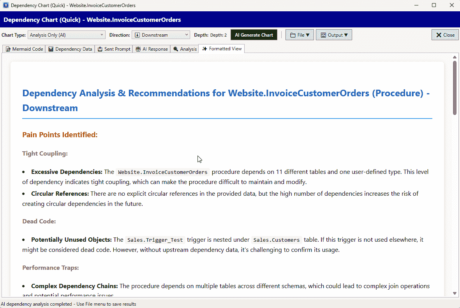Viewport: 460px width, 308px height.
Task: Maximize the Dependency Chart window
Action: [x=434, y=5]
